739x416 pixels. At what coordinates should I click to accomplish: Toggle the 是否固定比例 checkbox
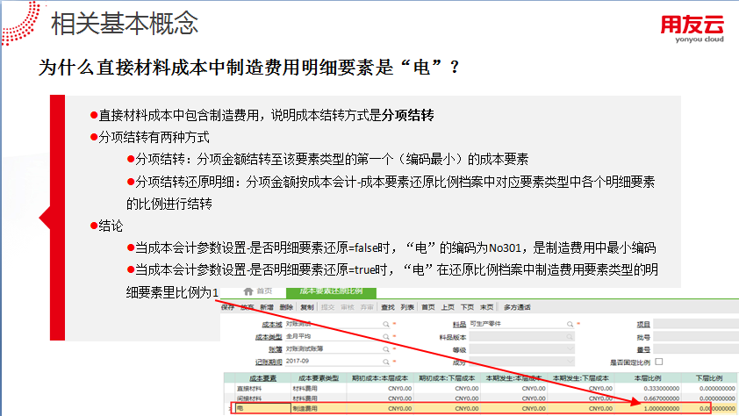[659, 361]
